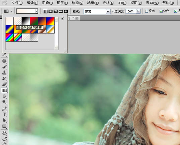Select the Clone Stamp tool
180x145 pixels.
pos(4,72)
